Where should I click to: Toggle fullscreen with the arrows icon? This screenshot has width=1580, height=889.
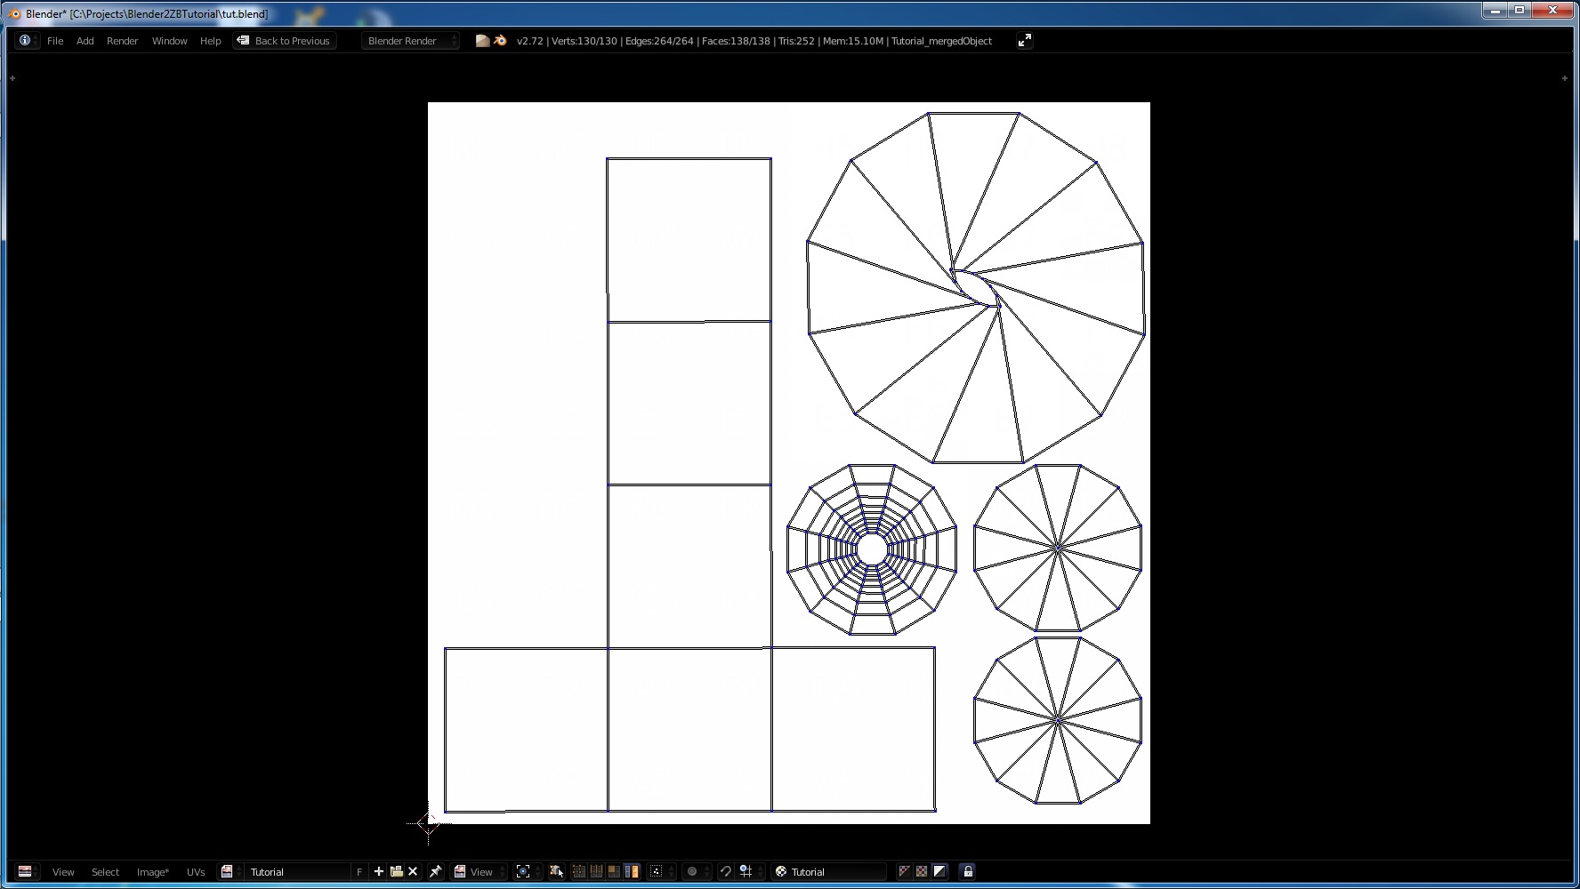[1025, 40]
